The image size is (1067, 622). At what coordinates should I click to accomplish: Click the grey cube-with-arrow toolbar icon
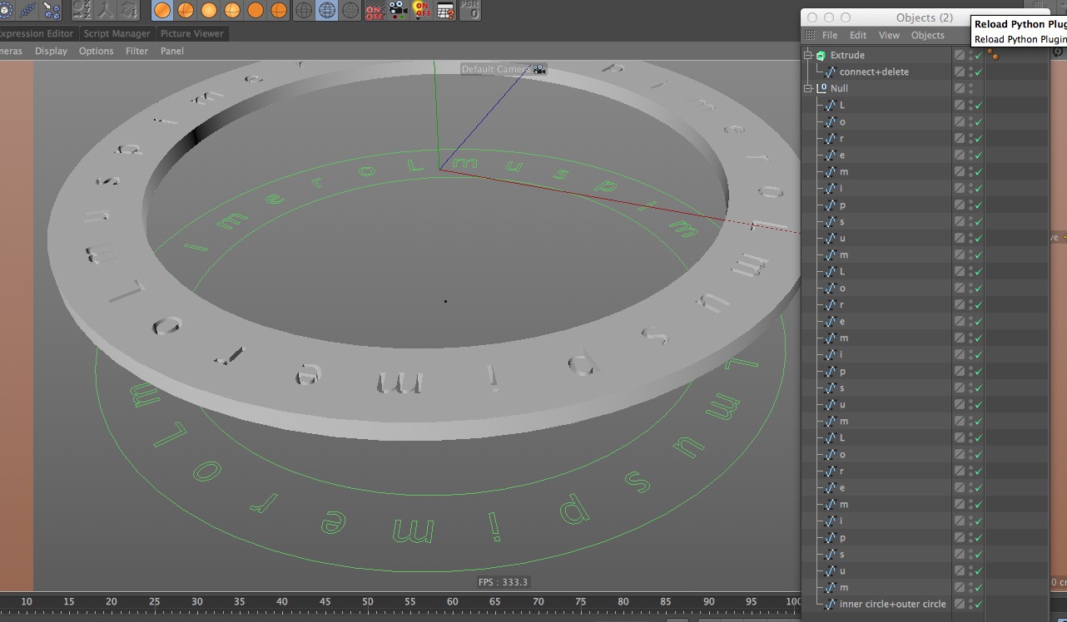pyautogui.click(x=128, y=10)
